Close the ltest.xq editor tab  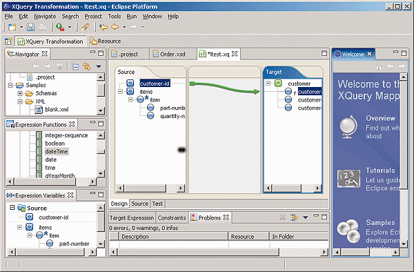pyautogui.click(x=235, y=54)
